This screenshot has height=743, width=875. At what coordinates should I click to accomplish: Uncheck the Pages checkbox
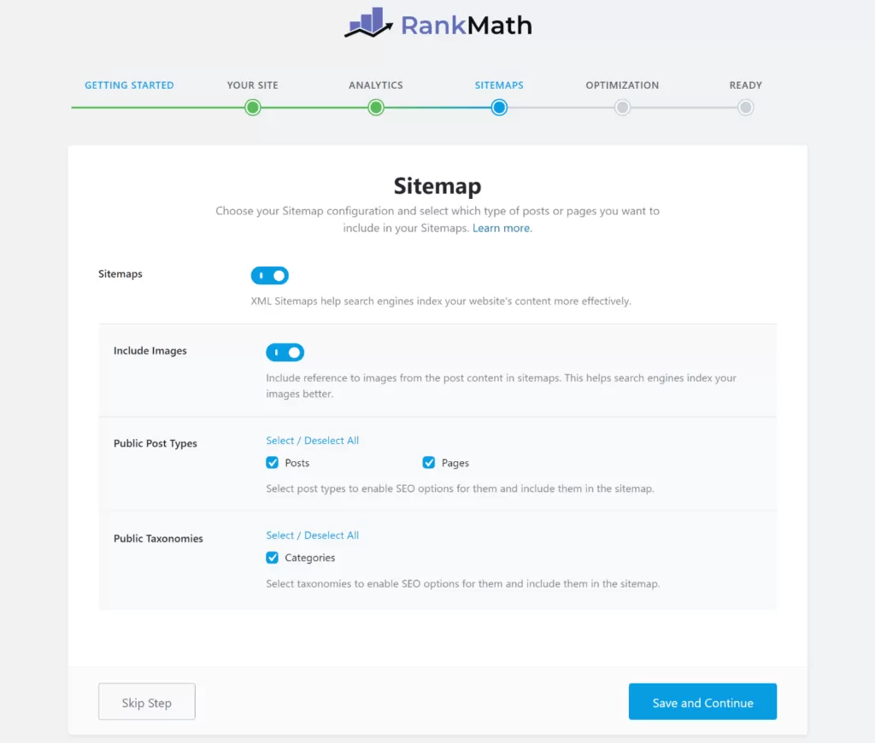click(x=429, y=463)
